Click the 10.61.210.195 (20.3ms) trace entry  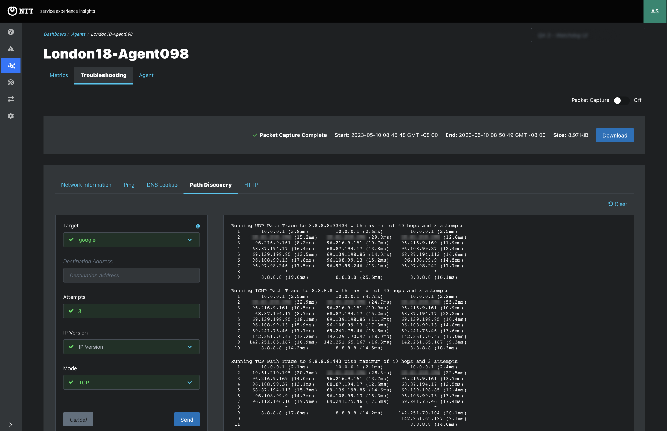coord(285,373)
